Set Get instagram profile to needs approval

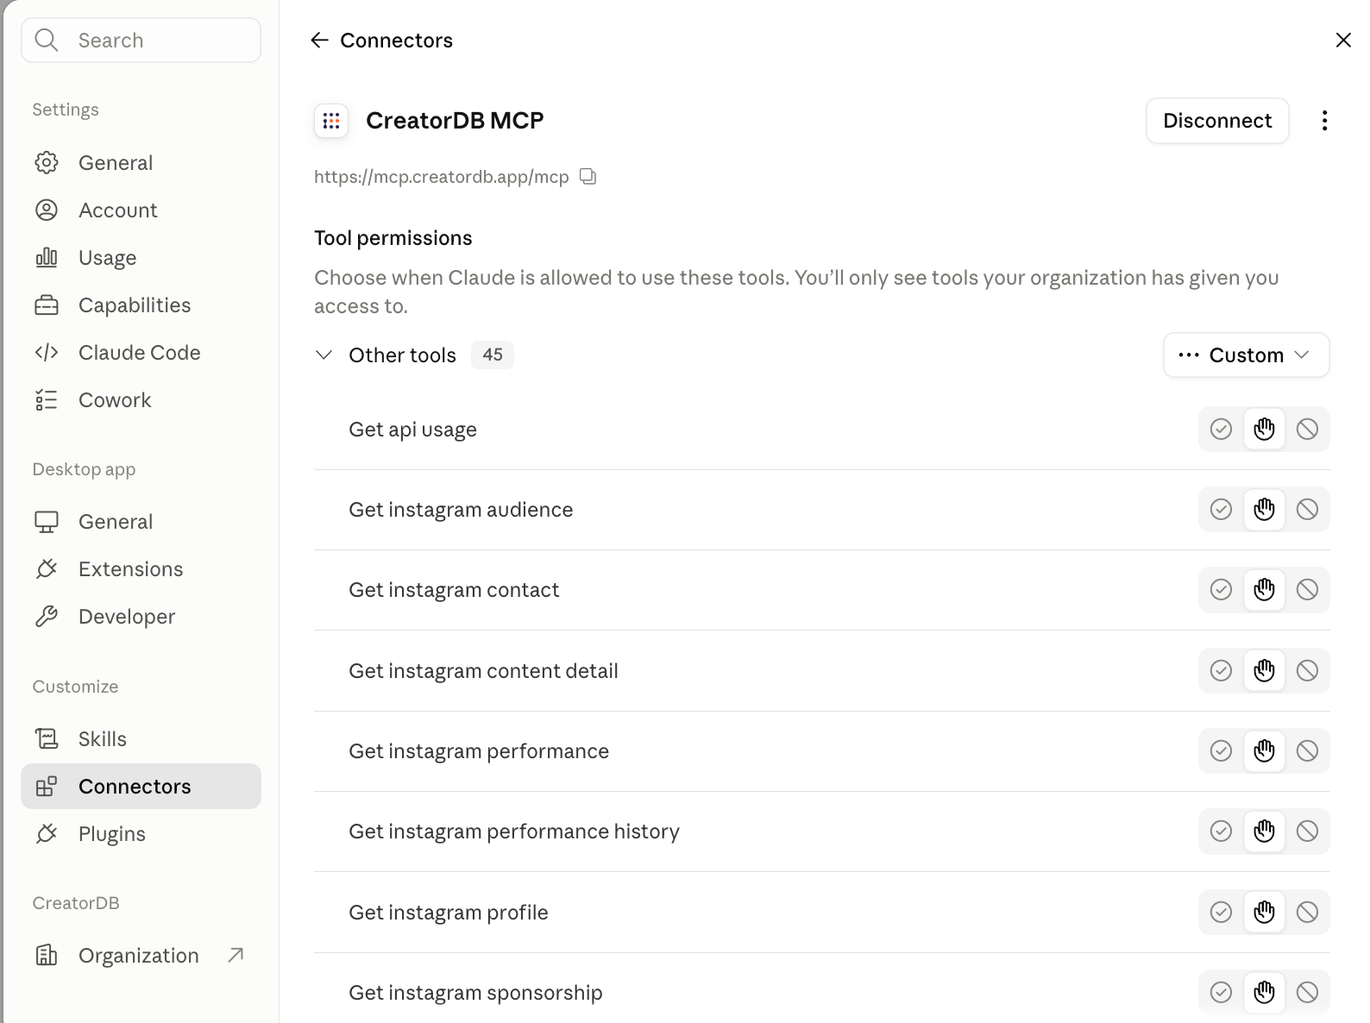[1264, 912]
